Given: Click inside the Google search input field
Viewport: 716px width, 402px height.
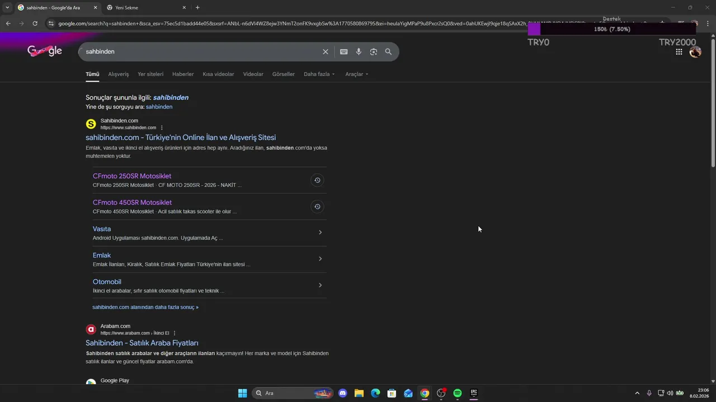Looking at the screenshot, I should point(201,51).
